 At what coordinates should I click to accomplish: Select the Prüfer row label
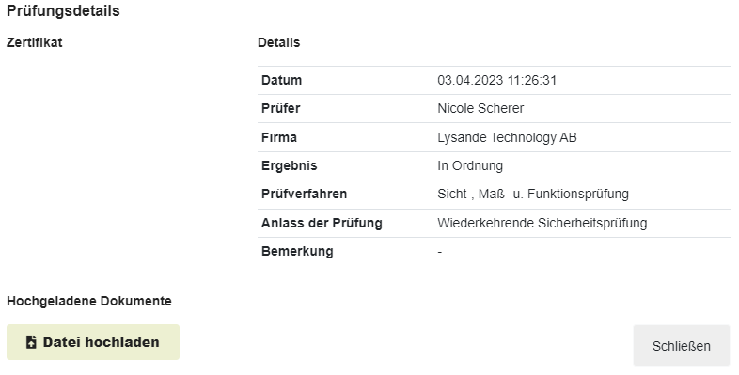point(280,108)
